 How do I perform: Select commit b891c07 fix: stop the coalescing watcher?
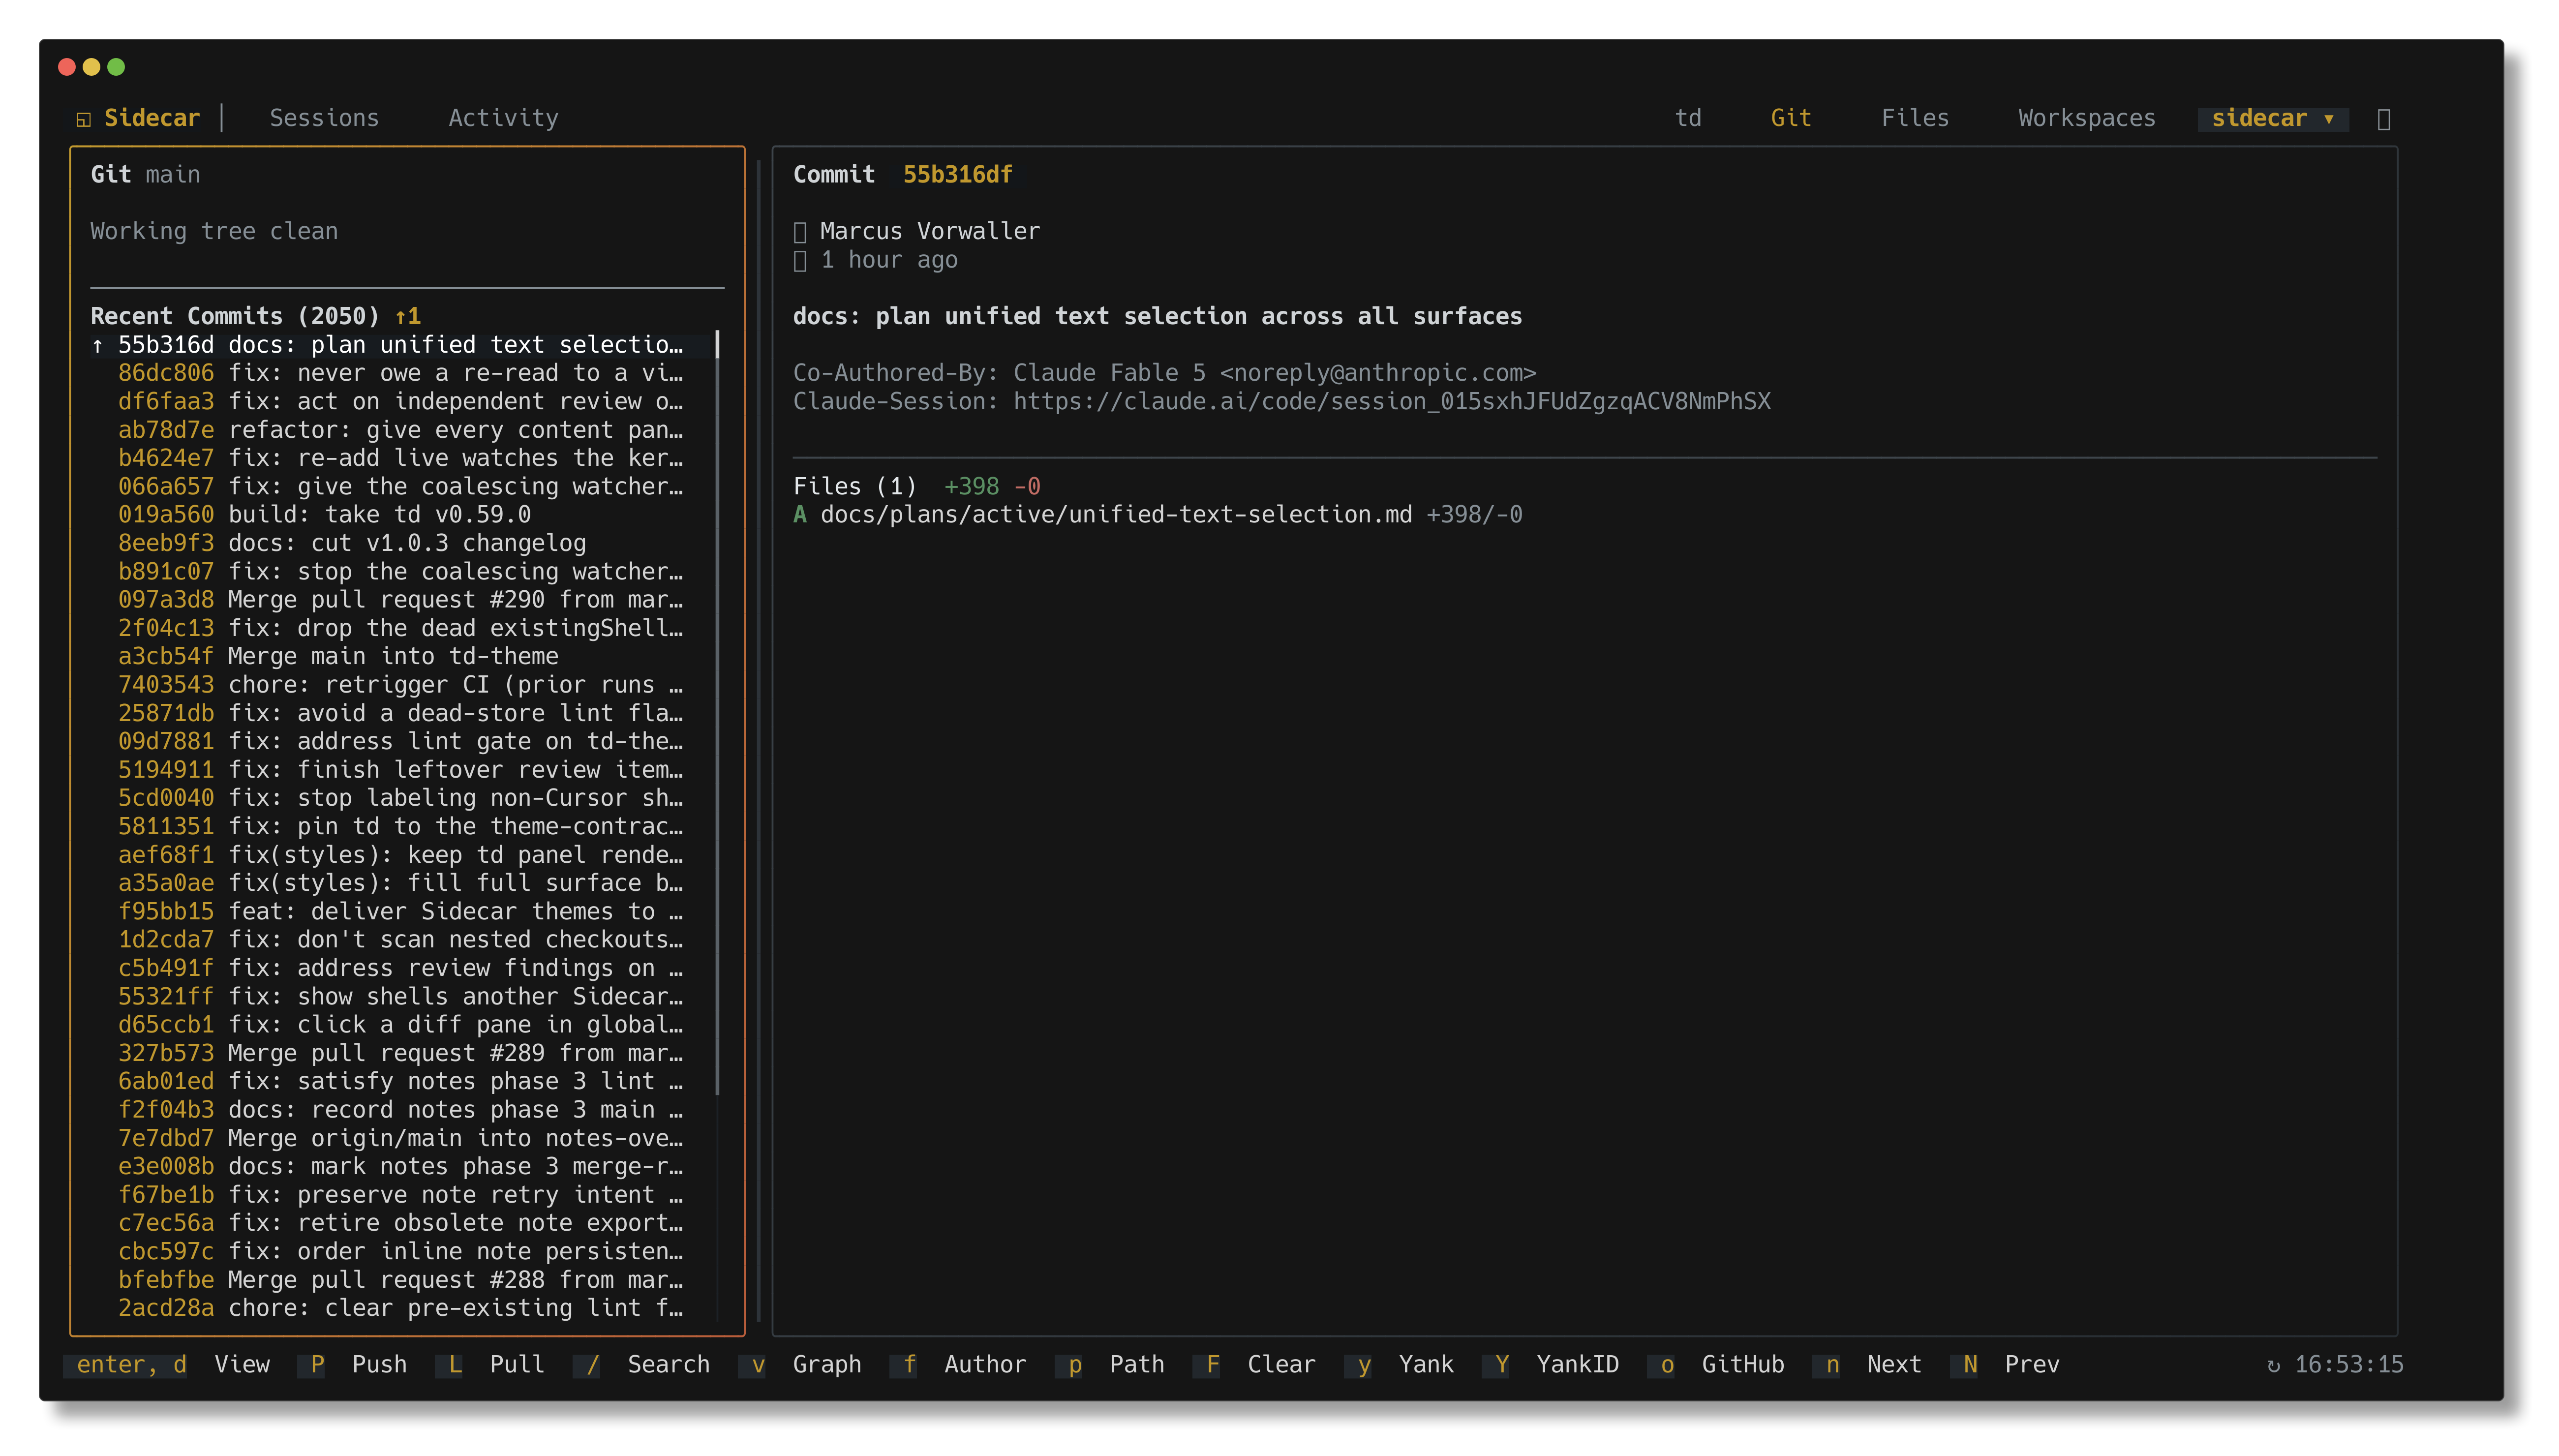click(x=400, y=571)
